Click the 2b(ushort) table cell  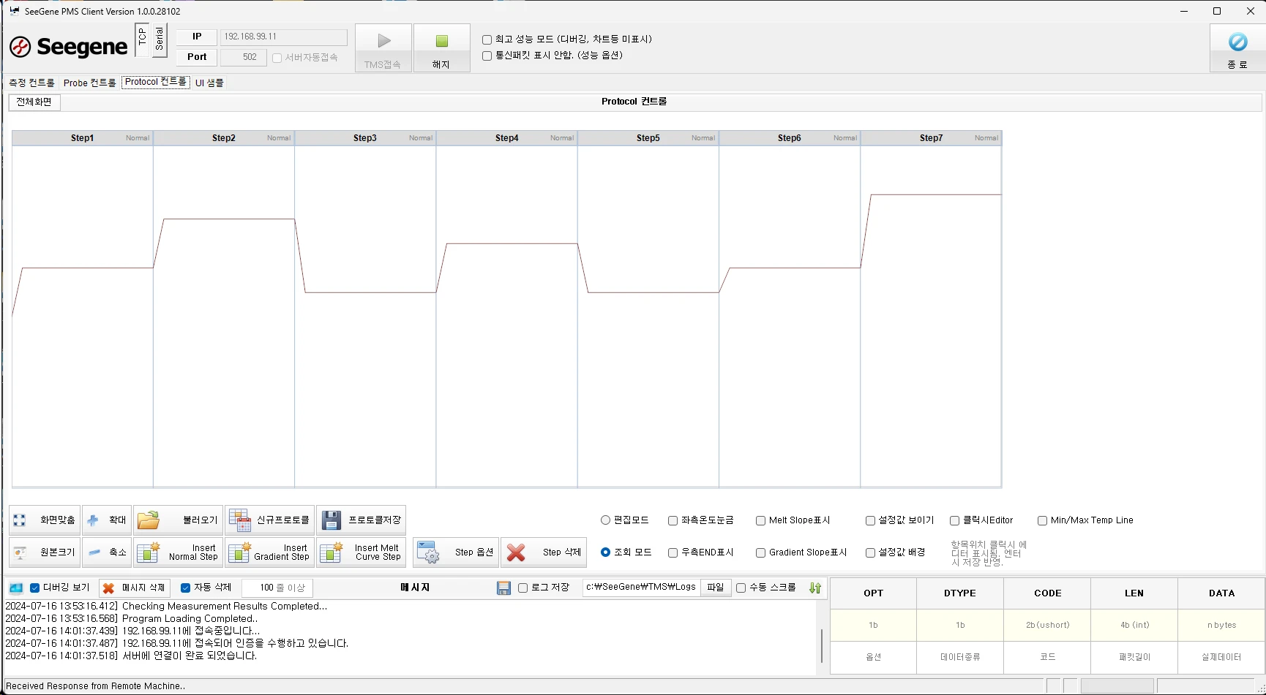tap(1047, 626)
